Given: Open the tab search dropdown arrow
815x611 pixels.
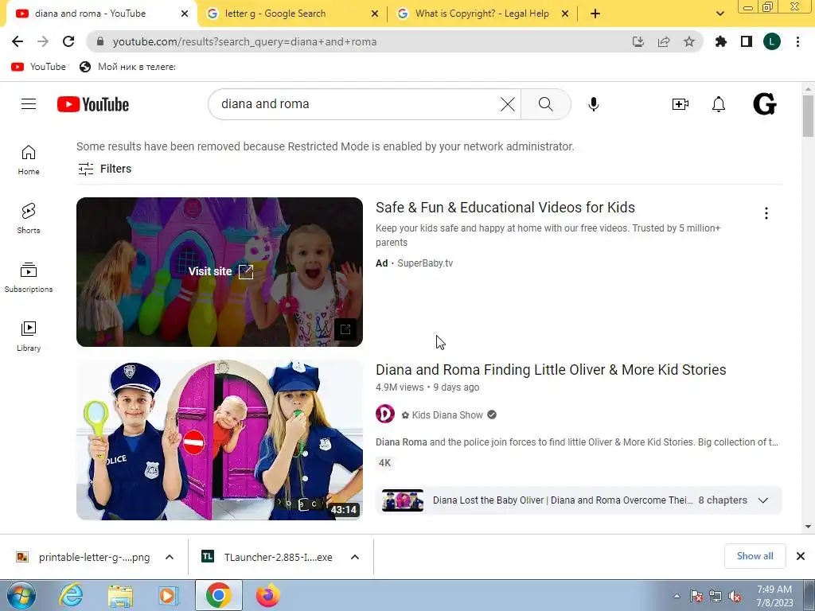Looking at the screenshot, I should [719, 14].
